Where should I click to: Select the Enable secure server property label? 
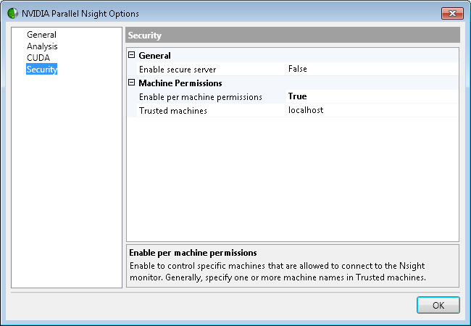[178, 70]
